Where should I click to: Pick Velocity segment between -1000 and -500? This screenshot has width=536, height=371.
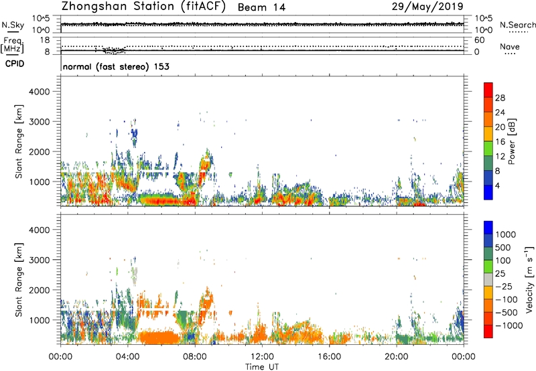[x=488, y=318]
